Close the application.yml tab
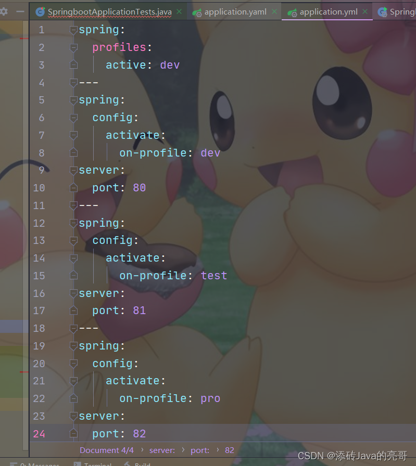This screenshot has height=466, width=416. coord(365,11)
